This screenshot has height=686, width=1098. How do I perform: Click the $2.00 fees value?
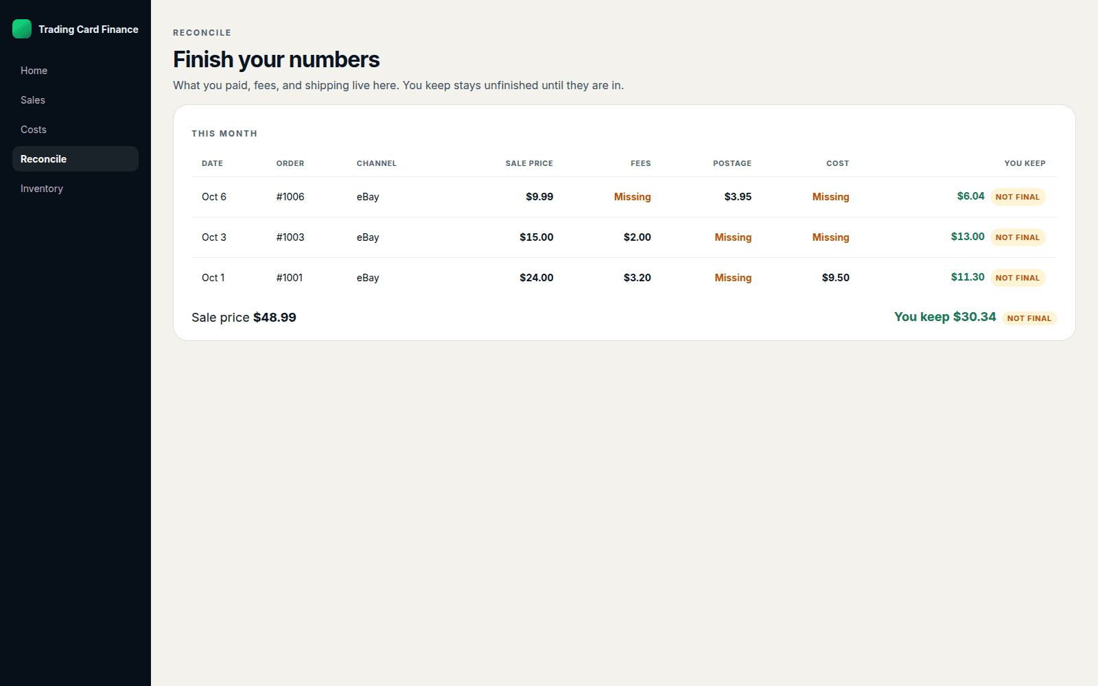pyautogui.click(x=638, y=237)
